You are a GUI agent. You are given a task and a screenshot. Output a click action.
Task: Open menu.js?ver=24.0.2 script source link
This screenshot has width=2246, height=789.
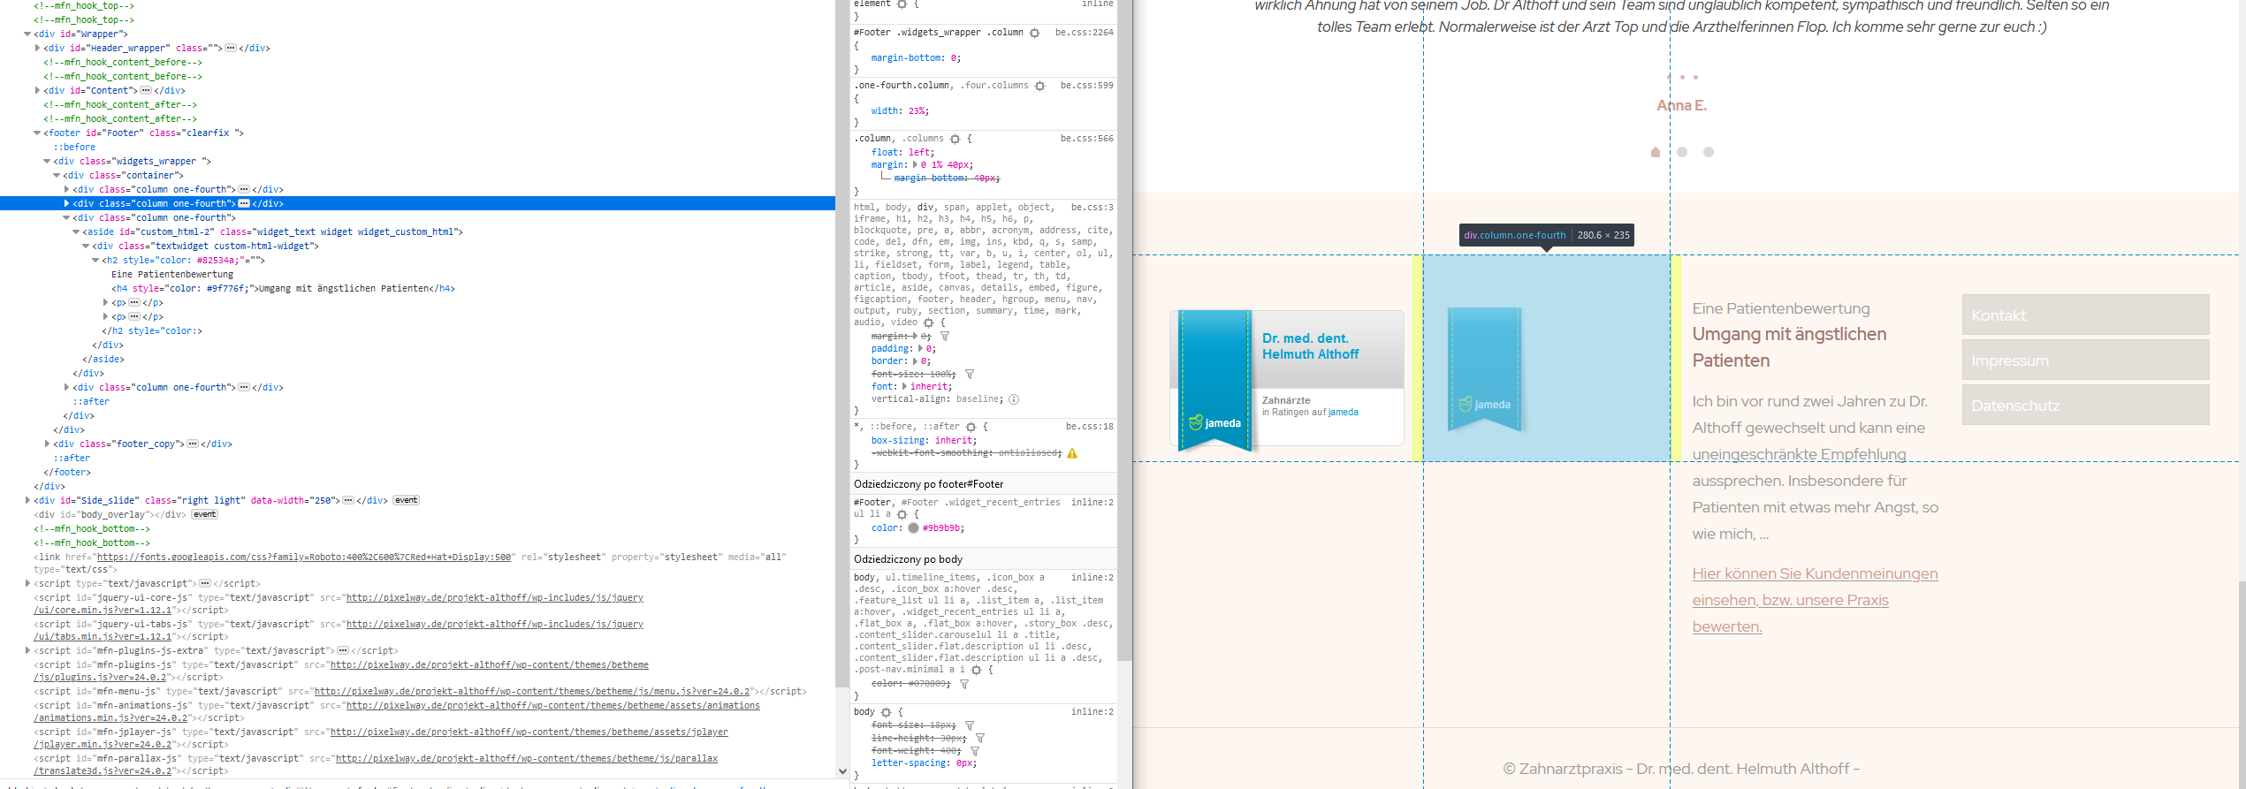[x=532, y=692]
